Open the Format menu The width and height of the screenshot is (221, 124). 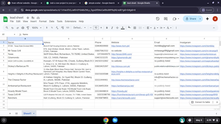pyautogui.click(x=43, y=21)
